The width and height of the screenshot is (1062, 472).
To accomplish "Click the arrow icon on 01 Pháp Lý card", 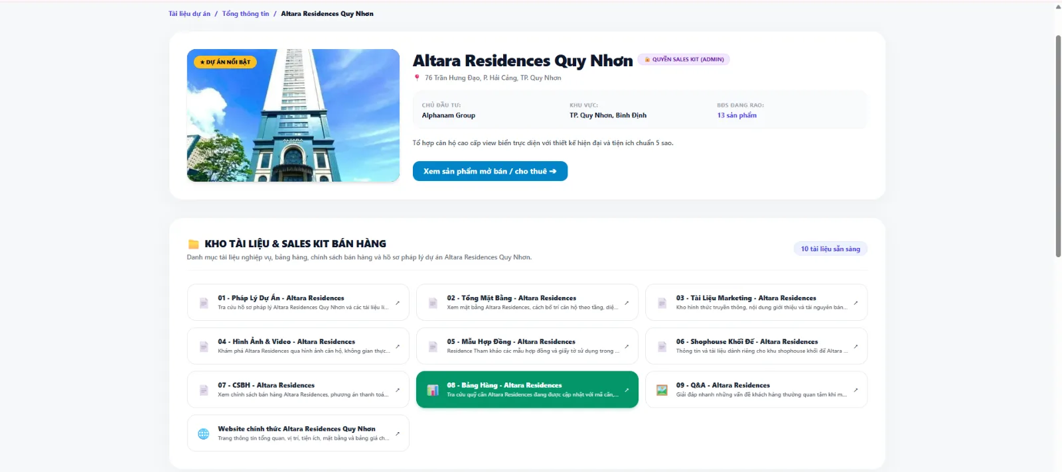I will (397, 303).
